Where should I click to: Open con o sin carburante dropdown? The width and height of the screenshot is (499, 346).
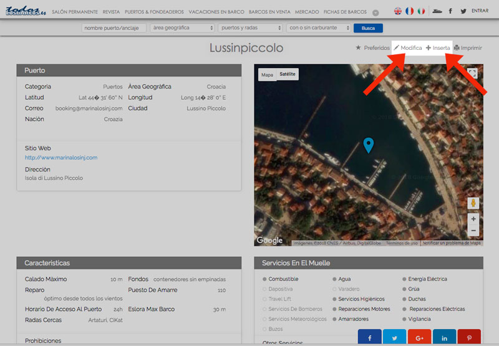[319, 28]
